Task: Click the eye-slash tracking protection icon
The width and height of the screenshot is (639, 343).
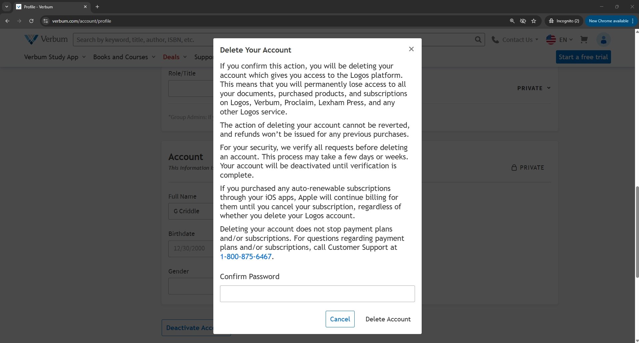Action: coord(523,21)
